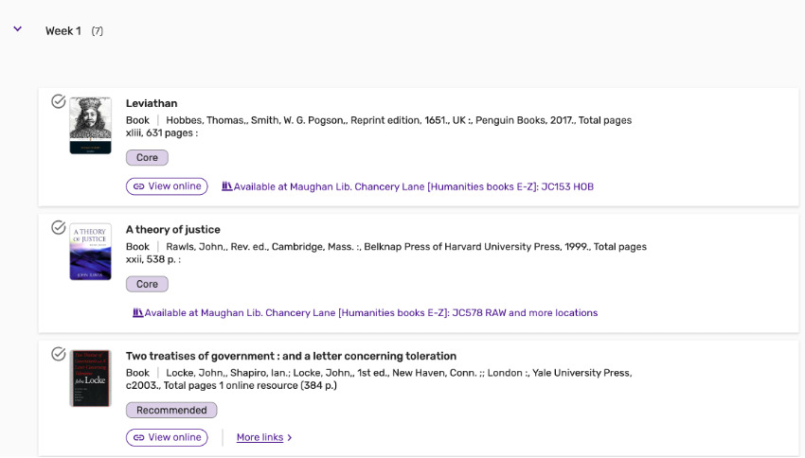Select the Week 1 section heading
Viewport: 805px width, 458px height.
click(x=63, y=31)
